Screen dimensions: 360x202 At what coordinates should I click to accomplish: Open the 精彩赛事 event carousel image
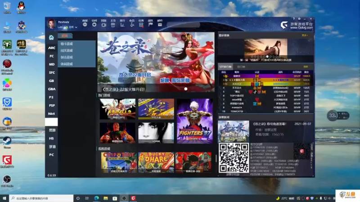tap(265, 48)
